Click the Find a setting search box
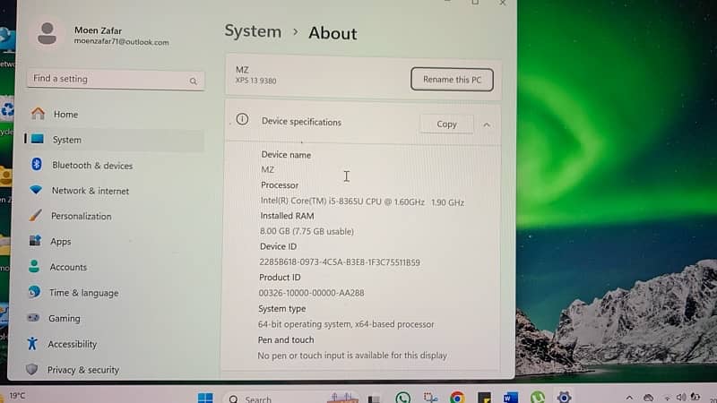The height and width of the screenshot is (403, 717). point(115,80)
